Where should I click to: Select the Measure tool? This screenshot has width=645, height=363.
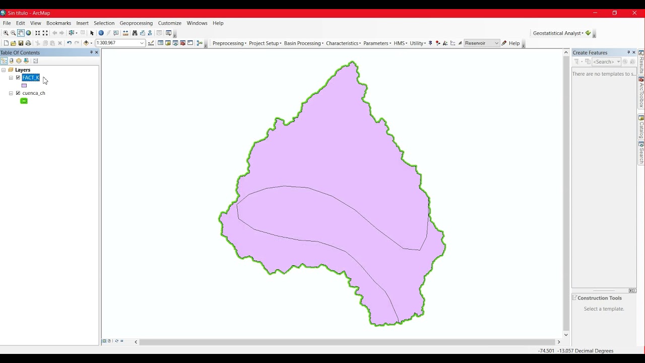click(125, 33)
